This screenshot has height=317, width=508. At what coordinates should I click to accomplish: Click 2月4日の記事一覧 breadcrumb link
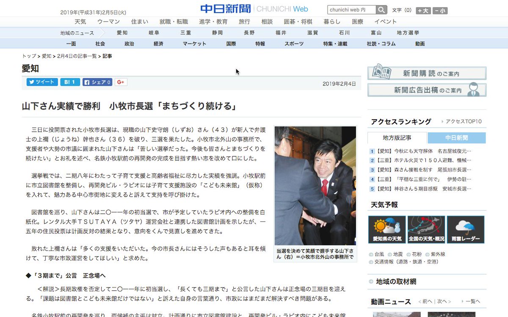(x=77, y=56)
